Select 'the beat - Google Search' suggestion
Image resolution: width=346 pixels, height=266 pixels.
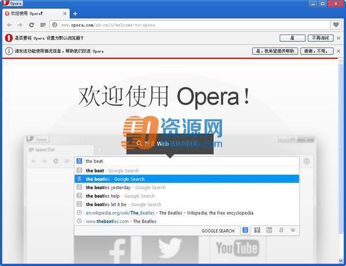pyautogui.click(x=187, y=170)
